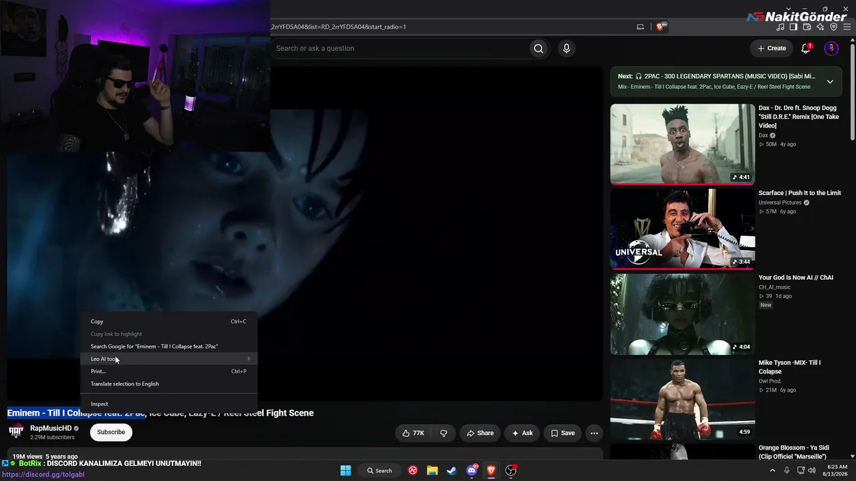The width and height of the screenshot is (856, 481).
Task: Open the Leo AI sparkle icon
Action: [820, 27]
